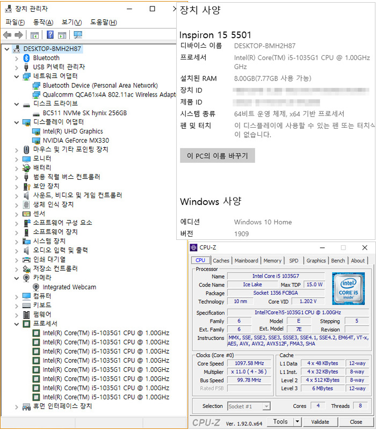
Task: Click the 인쇄 대기열 printer icon
Action: point(26,259)
